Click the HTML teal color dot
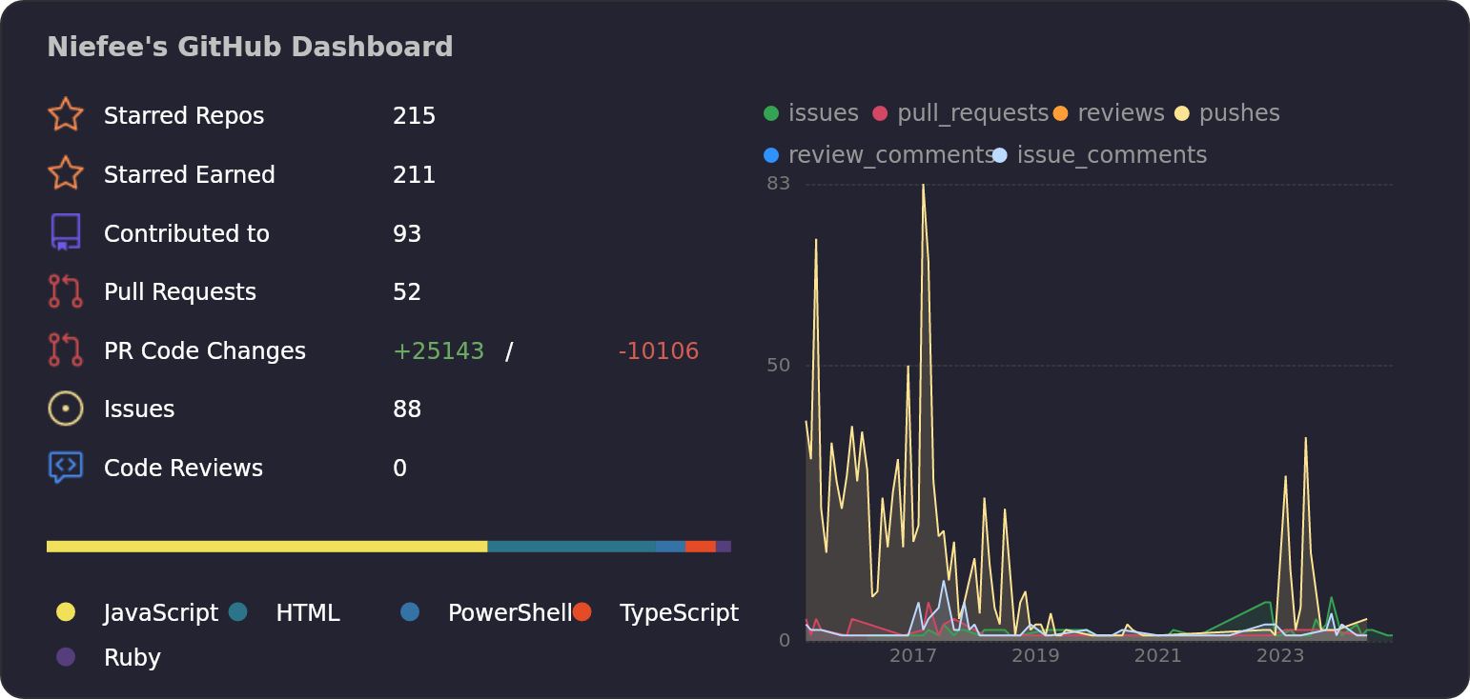This screenshot has width=1470, height=699. (x=238, y=612)
